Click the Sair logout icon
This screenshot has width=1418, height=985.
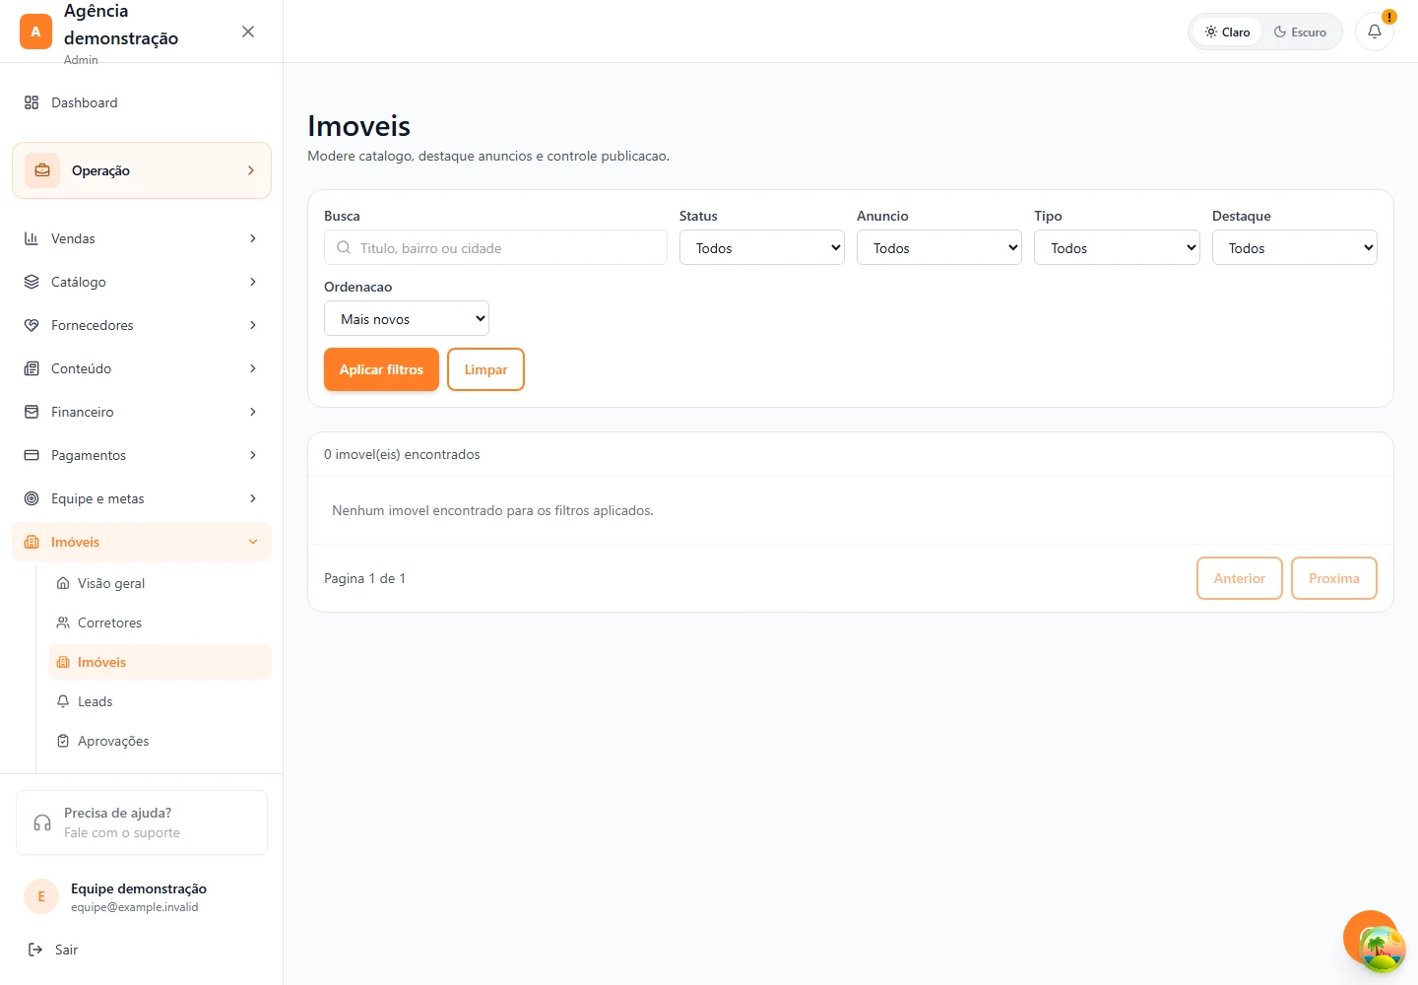(x=35, y=950)
